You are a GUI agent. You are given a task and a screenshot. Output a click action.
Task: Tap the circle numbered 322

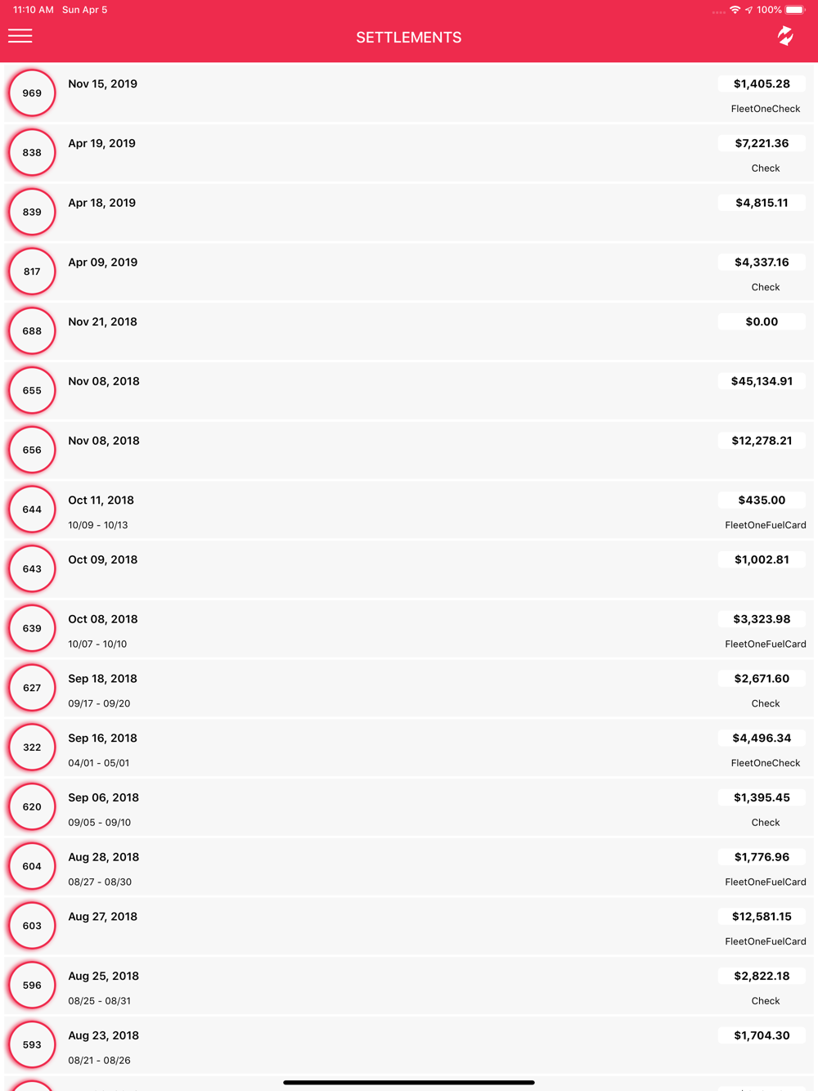point(32,748)
